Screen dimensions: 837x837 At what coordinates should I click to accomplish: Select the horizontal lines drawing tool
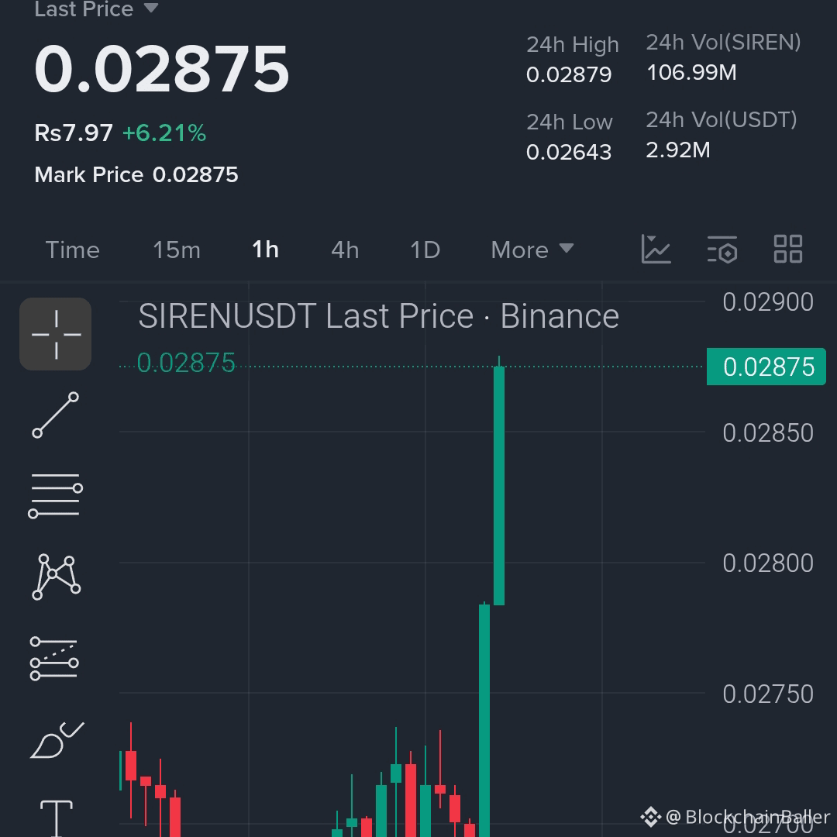pos(56,495)
